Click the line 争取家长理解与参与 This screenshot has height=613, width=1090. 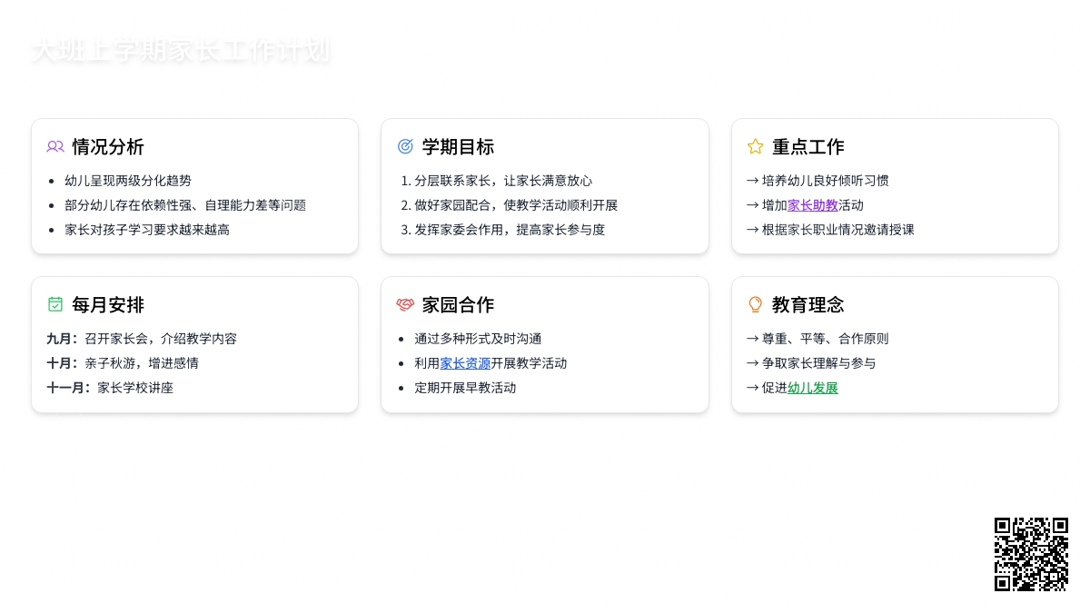coord(811,363)
